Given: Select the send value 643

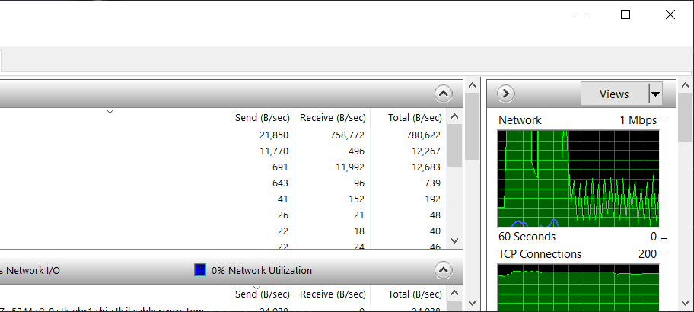Looking at the screenshot, I should point(280,183).
